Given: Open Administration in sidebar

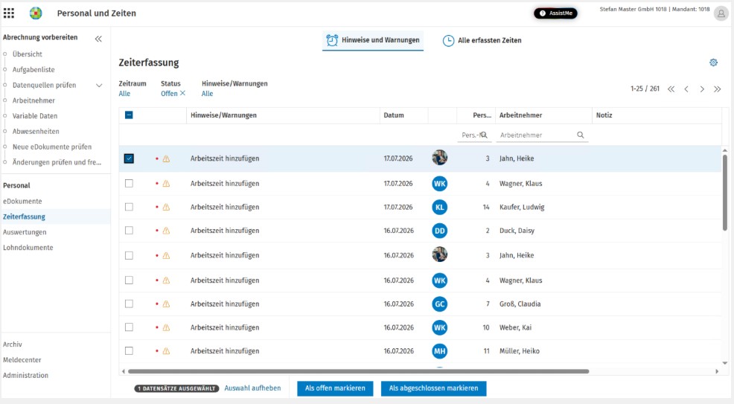Looking at the screenshot, I should (x=26, y=375).
